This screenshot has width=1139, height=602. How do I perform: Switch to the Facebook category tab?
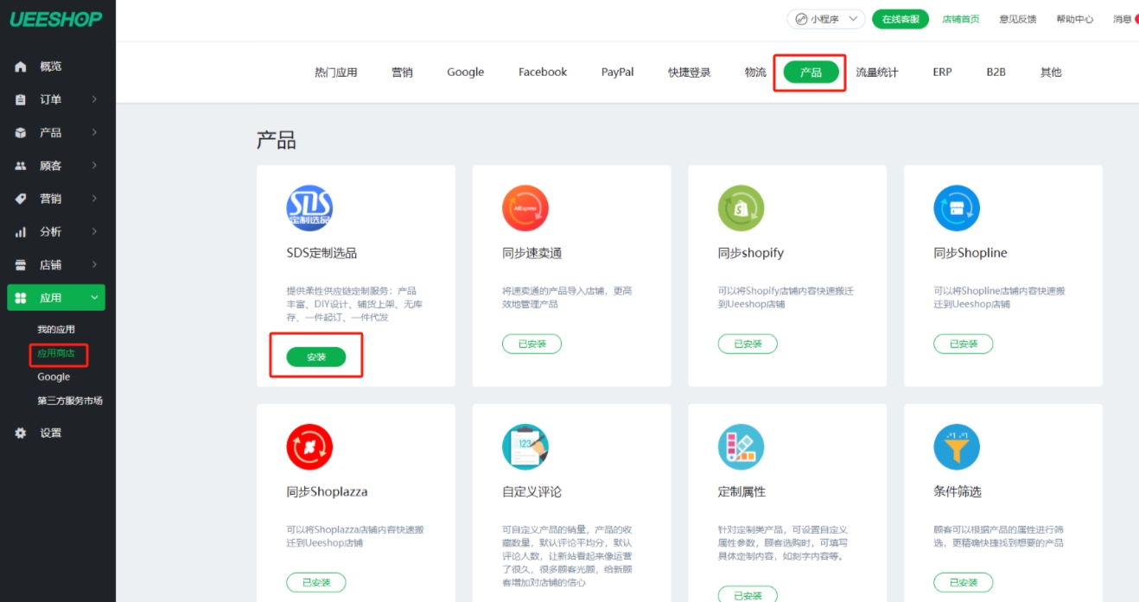[x=543, y=73]
